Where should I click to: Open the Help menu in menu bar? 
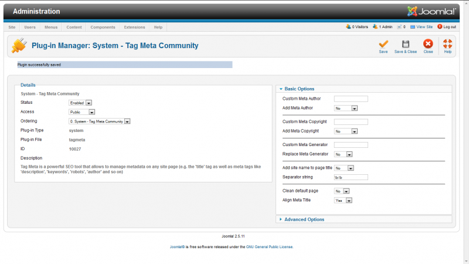(158, 27)
